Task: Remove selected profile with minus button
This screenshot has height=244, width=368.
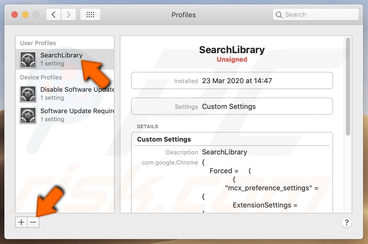Action: [x=33, y=222]
